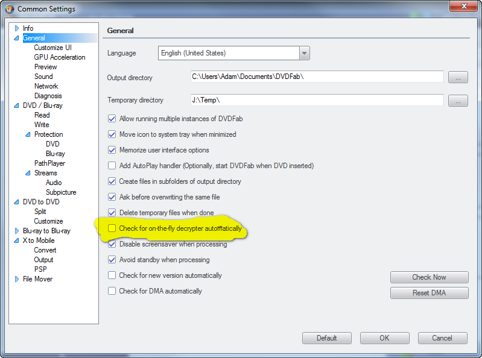
Task: Collapse the General tree node
Action: tap(17, 38)
